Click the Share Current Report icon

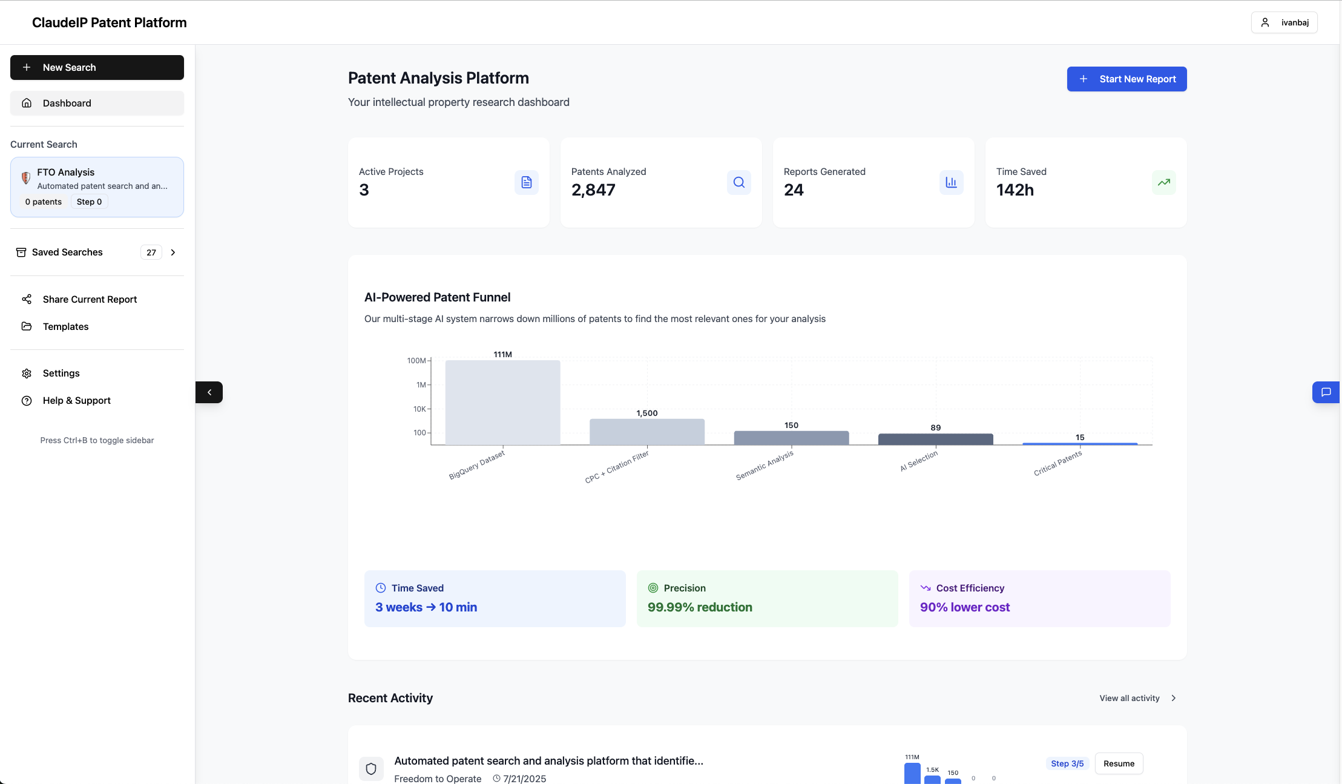pos(27,299)
